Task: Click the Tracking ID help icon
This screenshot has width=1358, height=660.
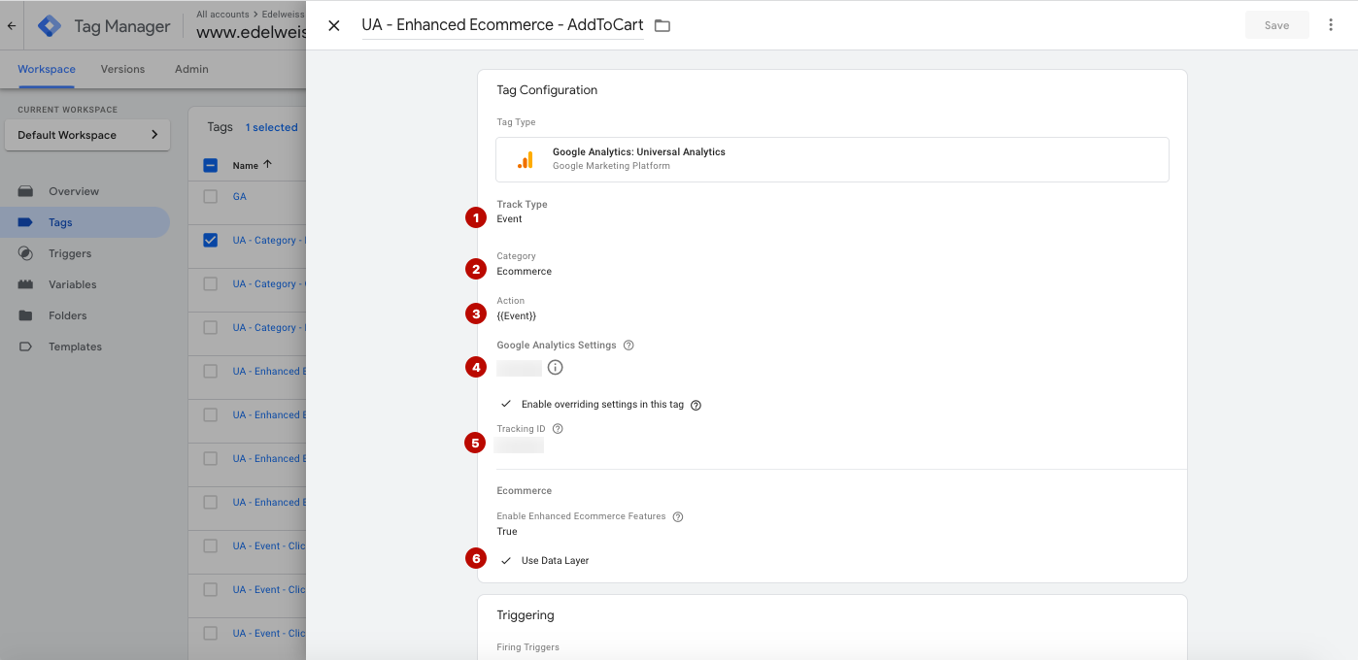Action: [558, 429]
